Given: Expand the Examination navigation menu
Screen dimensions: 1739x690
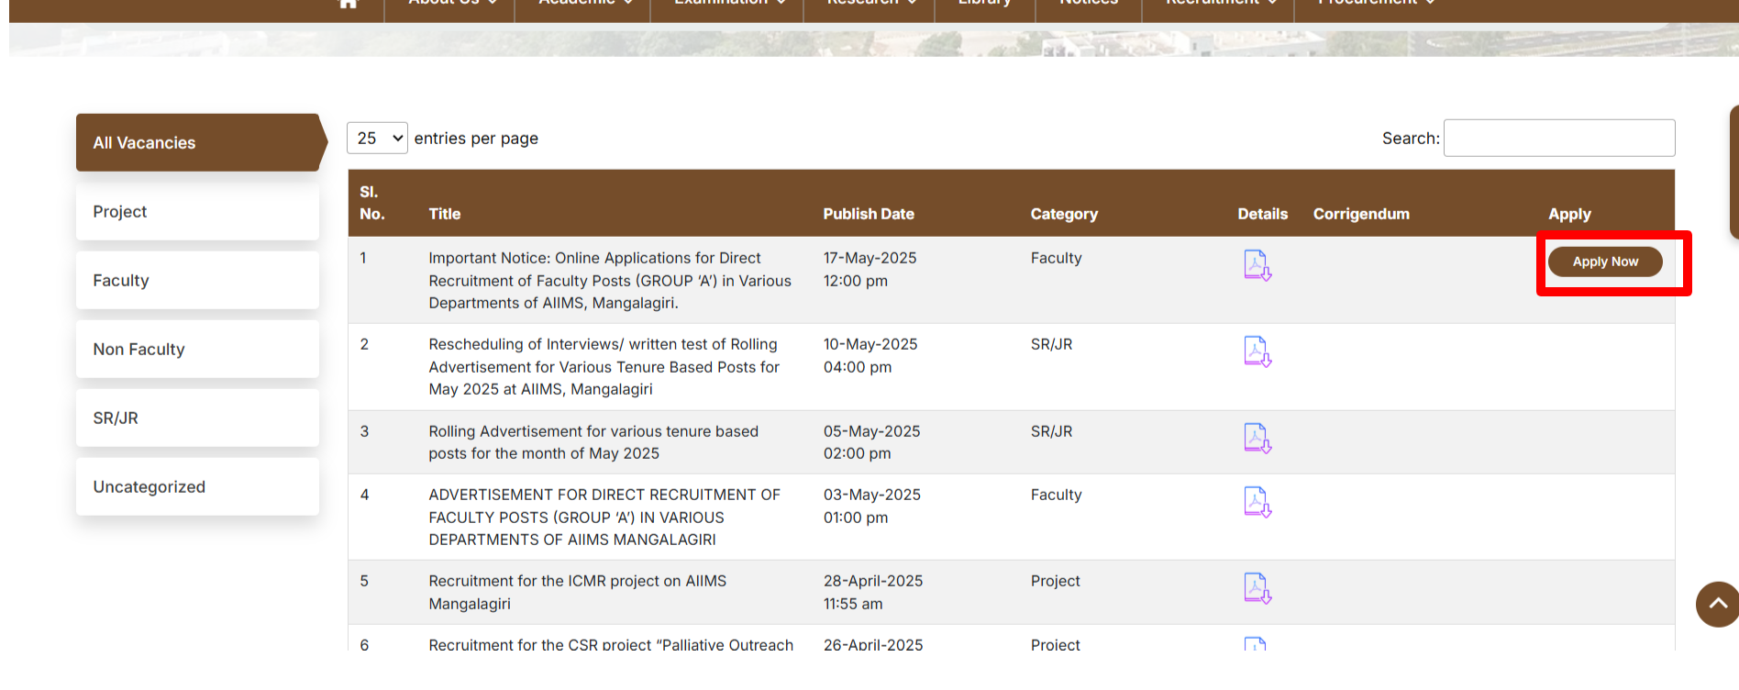Looking at the screenshot, I should point(728,4).
